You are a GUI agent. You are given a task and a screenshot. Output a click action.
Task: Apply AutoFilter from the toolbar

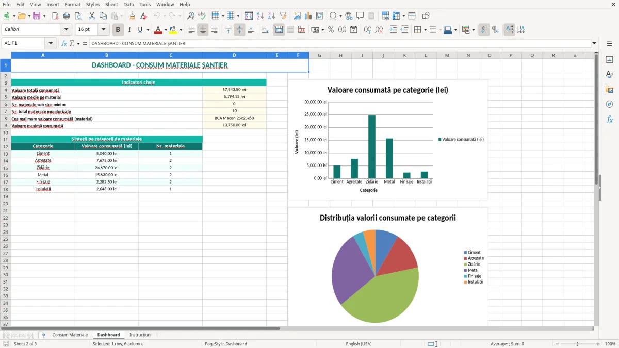(283, 16)
